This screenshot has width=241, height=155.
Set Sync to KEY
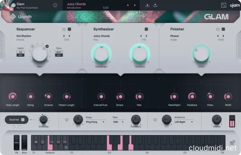coord(59,55)
